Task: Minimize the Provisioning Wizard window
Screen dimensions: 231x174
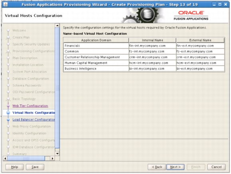Action: tap(214, 4)
